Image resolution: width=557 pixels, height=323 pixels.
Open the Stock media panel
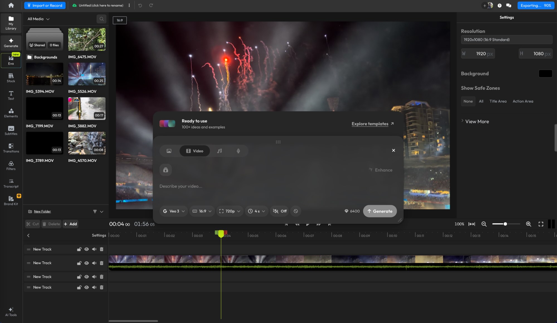coord(11,78)
